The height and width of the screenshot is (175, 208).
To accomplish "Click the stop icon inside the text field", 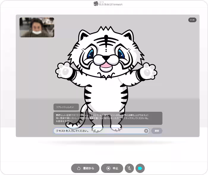I will [x=146, y=131].
